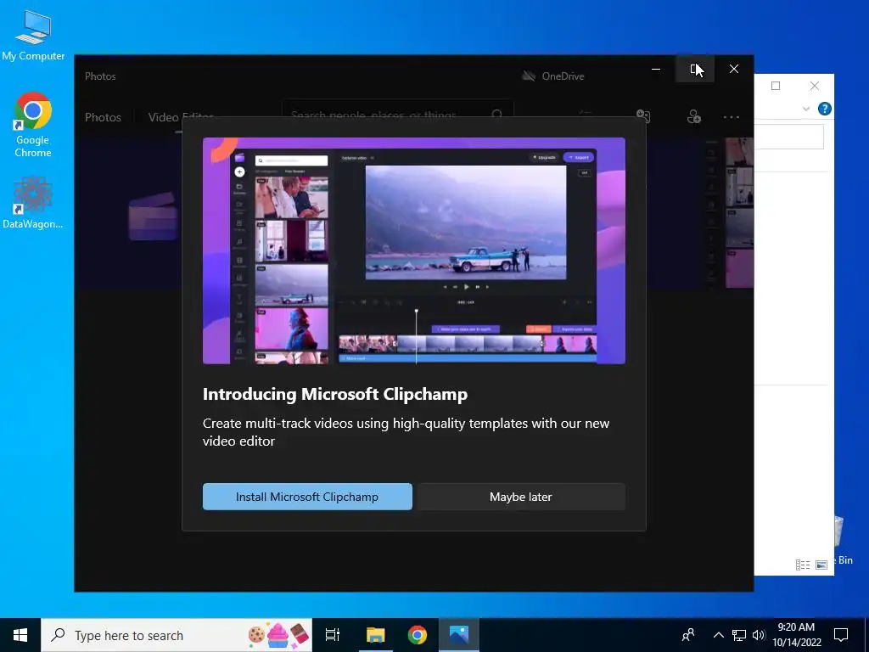
Task: Show hidden system tray icons
Action: click(718, 635)
